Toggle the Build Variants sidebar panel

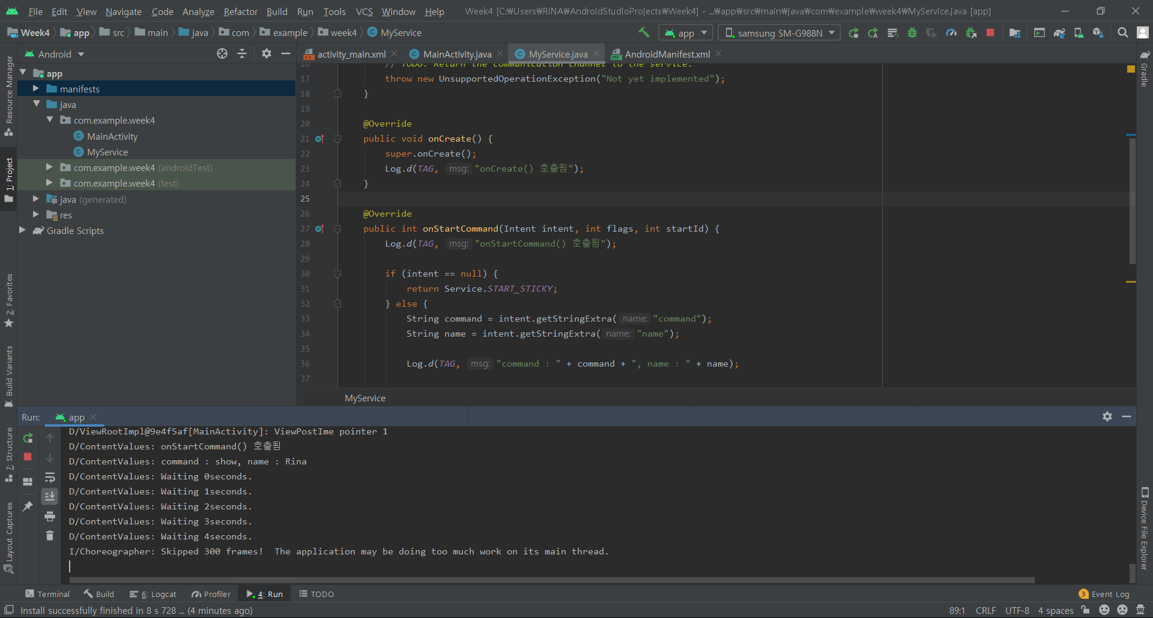(8, 376)
